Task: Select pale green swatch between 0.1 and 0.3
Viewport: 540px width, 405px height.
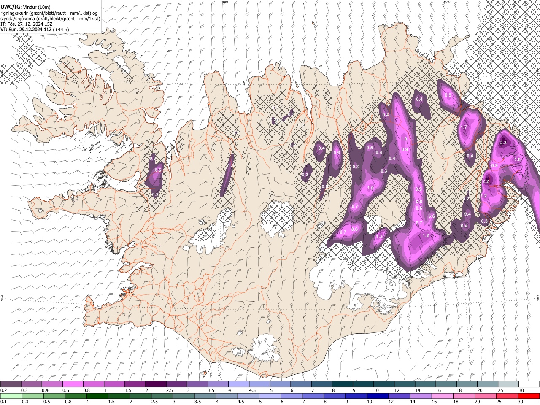Action: point(11,396)
